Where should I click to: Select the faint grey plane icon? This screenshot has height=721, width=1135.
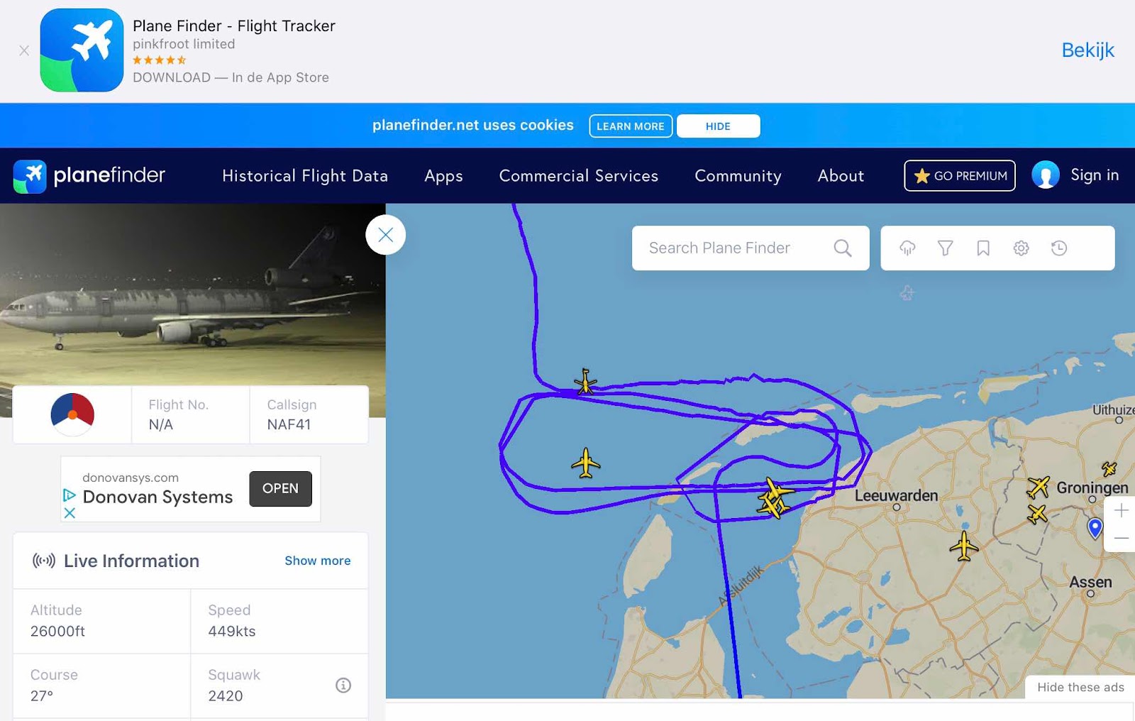click(x=907, y=292)
